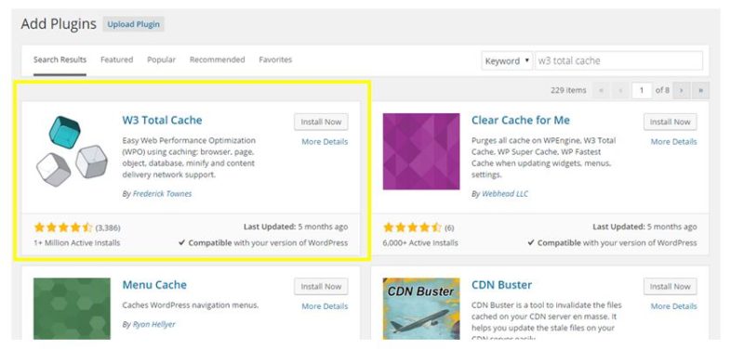Image resolution: width=744 pixels, height=350 pixels.
Task: Open author Ryan Hellyer link
Action: click(x=153, y=324)
